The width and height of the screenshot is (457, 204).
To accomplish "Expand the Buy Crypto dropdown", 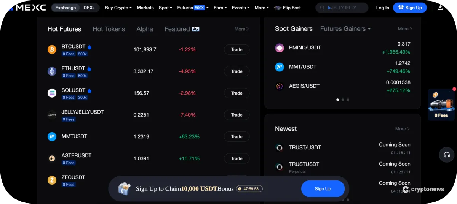I will pos(118,8).
